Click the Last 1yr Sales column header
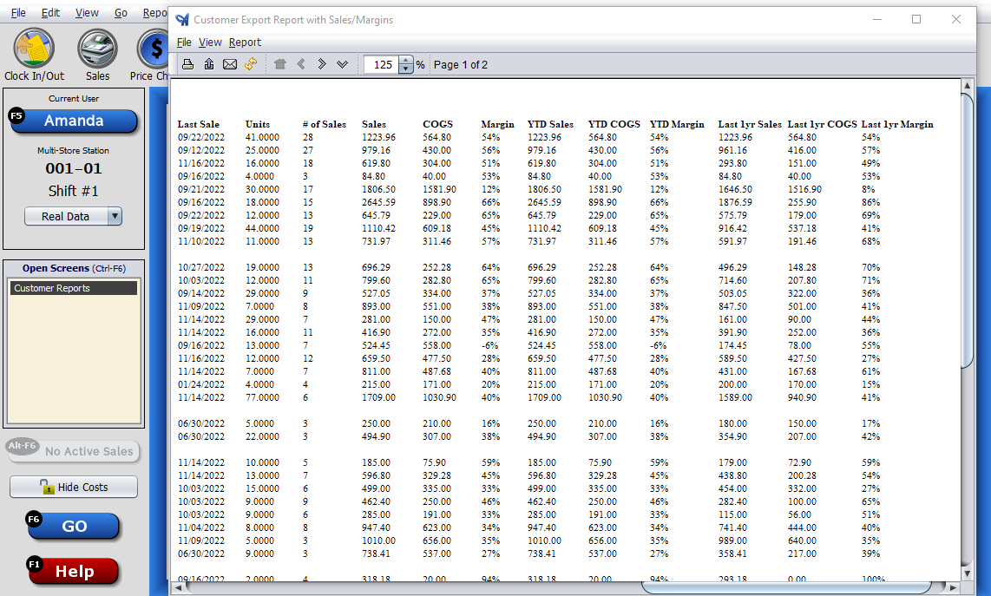 [750, 125]
